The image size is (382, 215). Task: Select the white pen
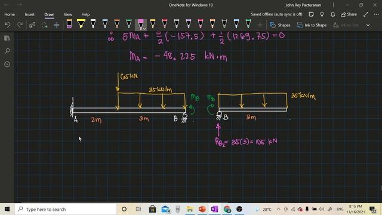click(x=93, y=24)
